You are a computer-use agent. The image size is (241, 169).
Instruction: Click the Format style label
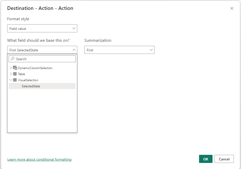pyautogui.click(x=18, y=19)
